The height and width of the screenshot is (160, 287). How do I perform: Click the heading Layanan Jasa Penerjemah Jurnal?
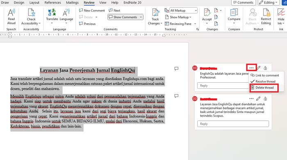pyautogui.click(x=75, y=70)
